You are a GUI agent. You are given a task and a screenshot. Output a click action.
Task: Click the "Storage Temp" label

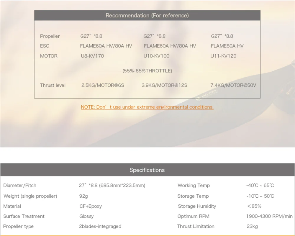pos(193,196)
